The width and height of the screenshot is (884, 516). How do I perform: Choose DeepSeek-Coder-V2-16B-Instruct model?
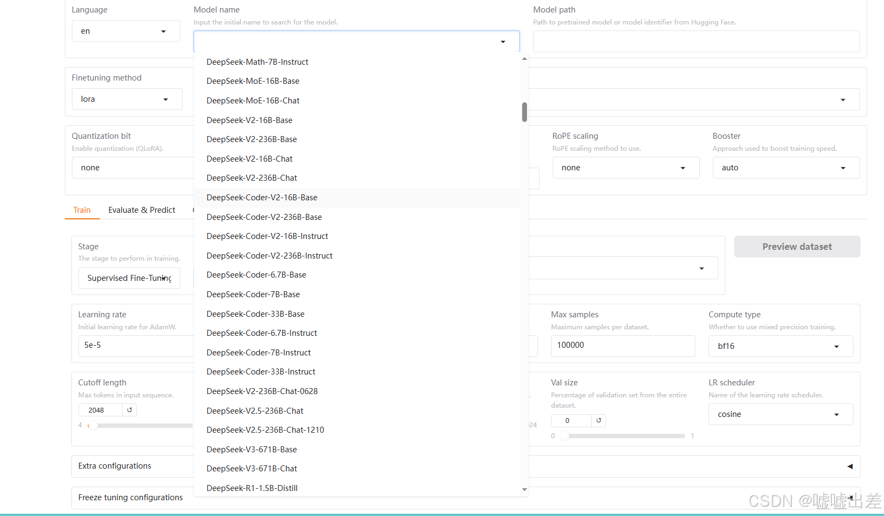(357, 236)
